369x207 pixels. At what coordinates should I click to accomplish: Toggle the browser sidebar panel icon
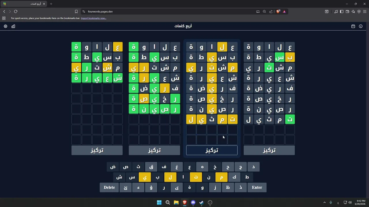click(342, 11)
